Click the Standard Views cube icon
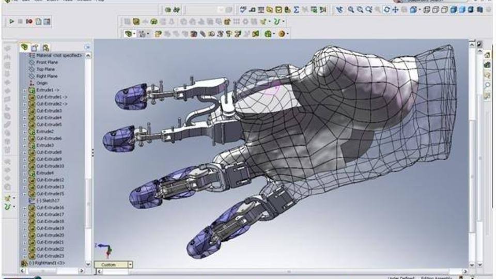The image size is (496, 279). 413,10
